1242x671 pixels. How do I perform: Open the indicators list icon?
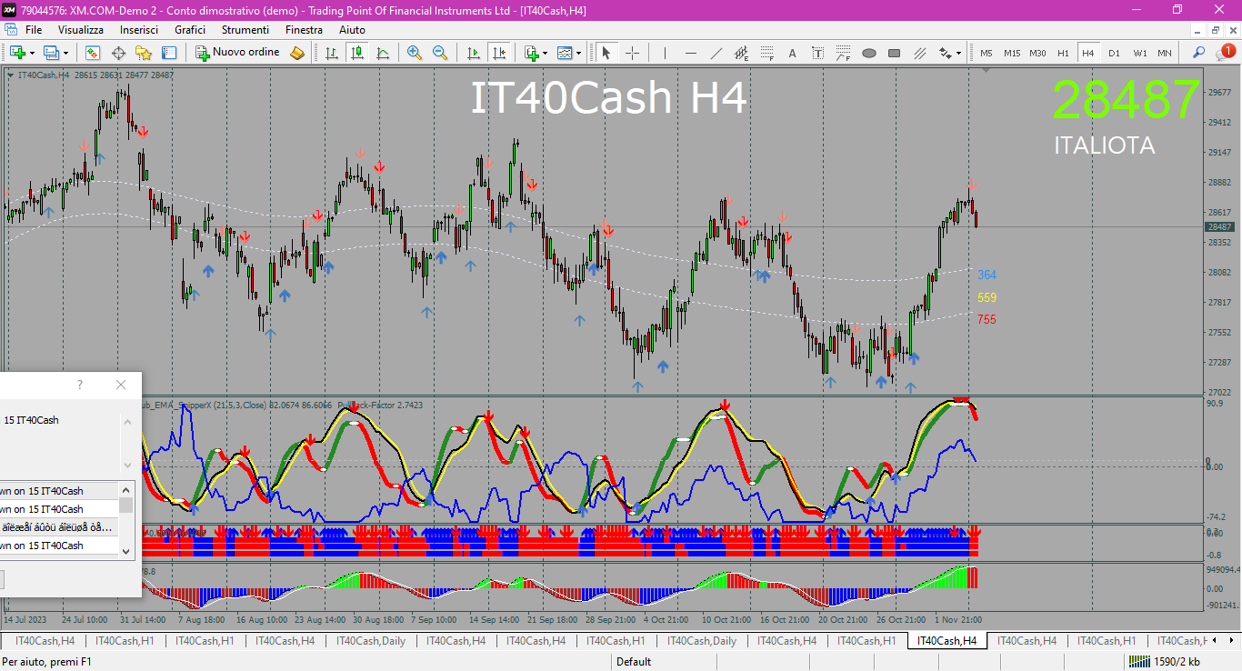click(531, 53)
